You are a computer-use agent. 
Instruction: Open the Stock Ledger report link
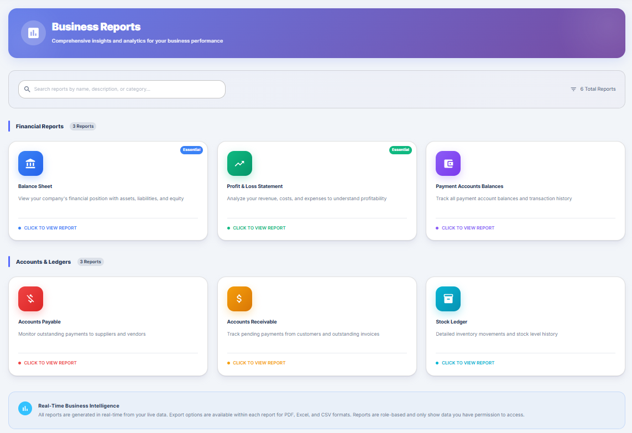pos(468,363)
